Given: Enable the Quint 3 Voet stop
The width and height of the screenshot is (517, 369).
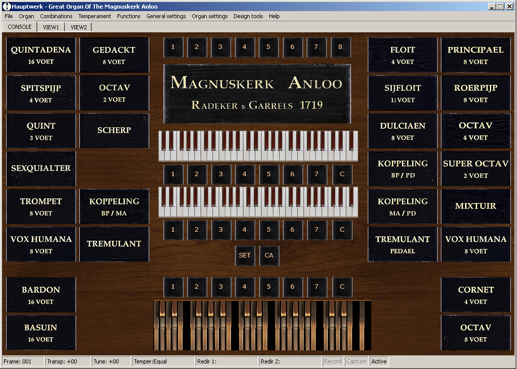Looking at the screenshot, I should tap(41, 131).
